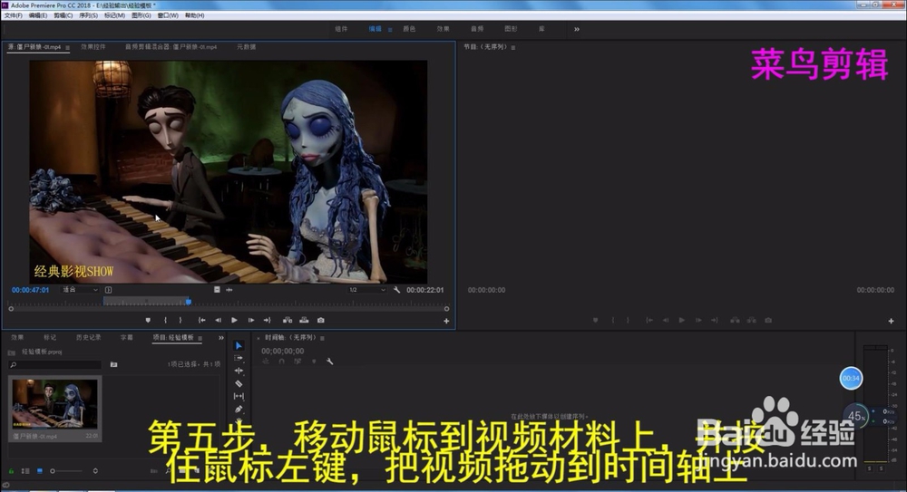Add marker in Source monitor
Screen dimensions: 907x492
point(148,320)
